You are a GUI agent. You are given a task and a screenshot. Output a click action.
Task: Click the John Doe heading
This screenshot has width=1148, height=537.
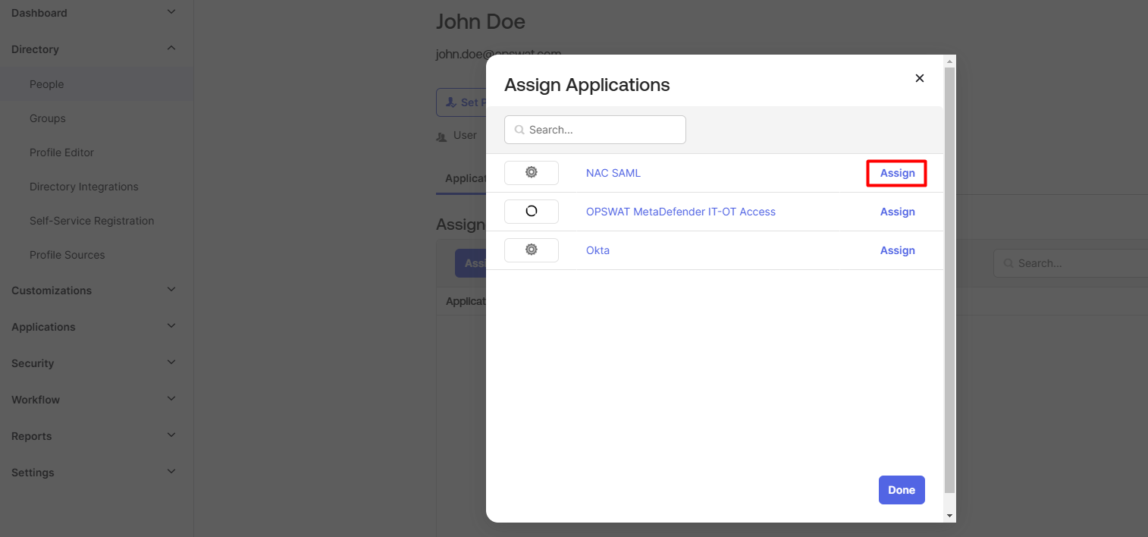pos(481,21)
